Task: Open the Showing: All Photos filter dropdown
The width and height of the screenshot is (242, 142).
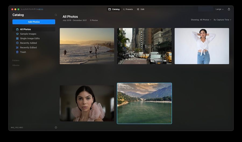Action: click(201, 20)
